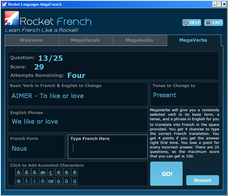The width and height of the screenshot is (228, 196).
Task: Minimize the MegaFrench window
Action: [x=214, y=4]
